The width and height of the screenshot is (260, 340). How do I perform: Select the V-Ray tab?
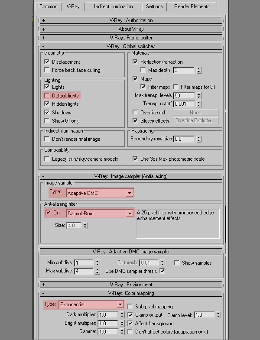click(x=73, y=6)
